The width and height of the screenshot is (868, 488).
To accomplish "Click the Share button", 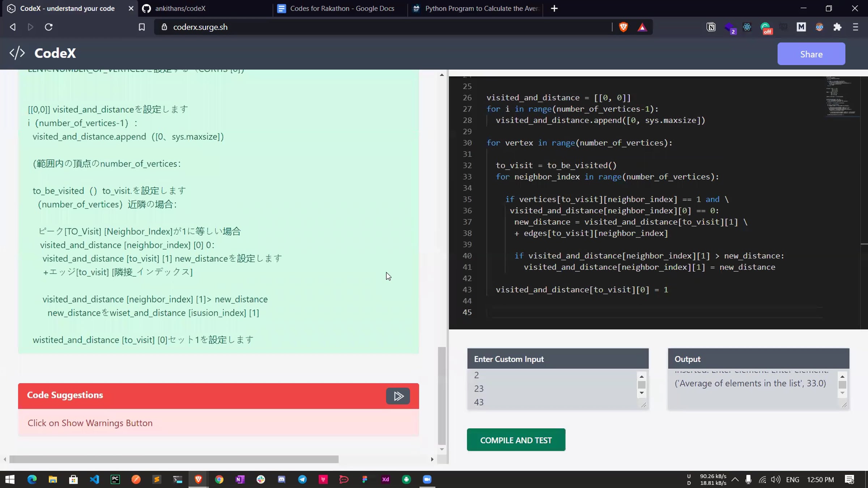I will tap(811, 54).
